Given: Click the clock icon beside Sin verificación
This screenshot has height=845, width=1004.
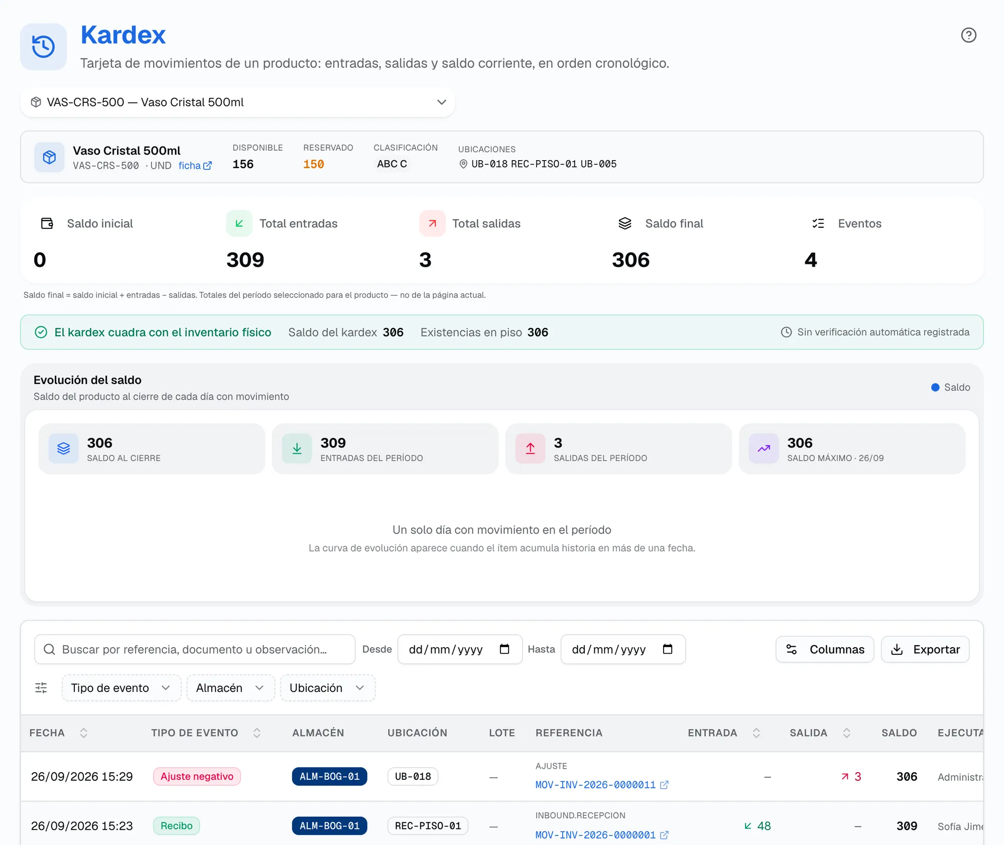Looking at the screenshot, I should [786, 332].
